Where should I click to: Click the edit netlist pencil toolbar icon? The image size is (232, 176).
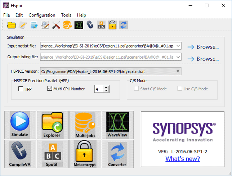(x=23, y=25)
